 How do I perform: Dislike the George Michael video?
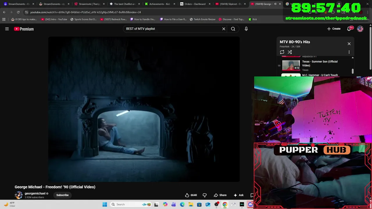(205, 195)
